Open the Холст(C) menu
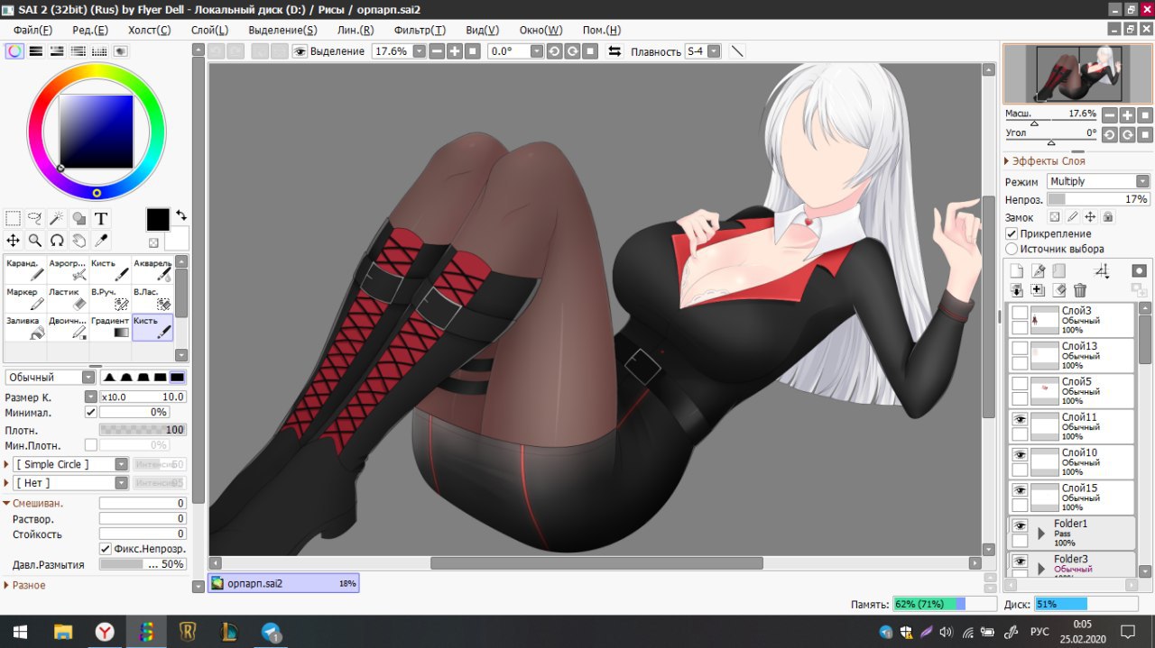The image size is (1155, 648). tap(149, 30)
